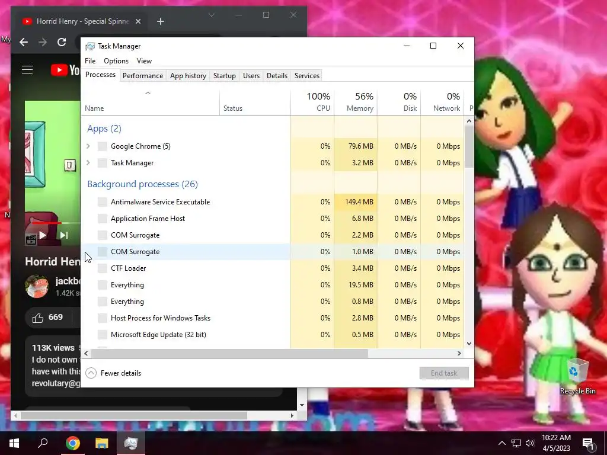Sort by the Network column header
The width and height of the screenshot is (607, 455).
tap(442, 102)
